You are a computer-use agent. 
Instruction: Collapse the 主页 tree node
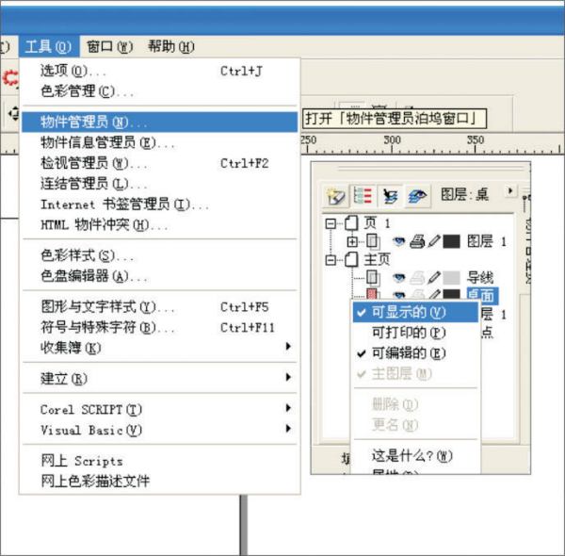click(331, 259)
